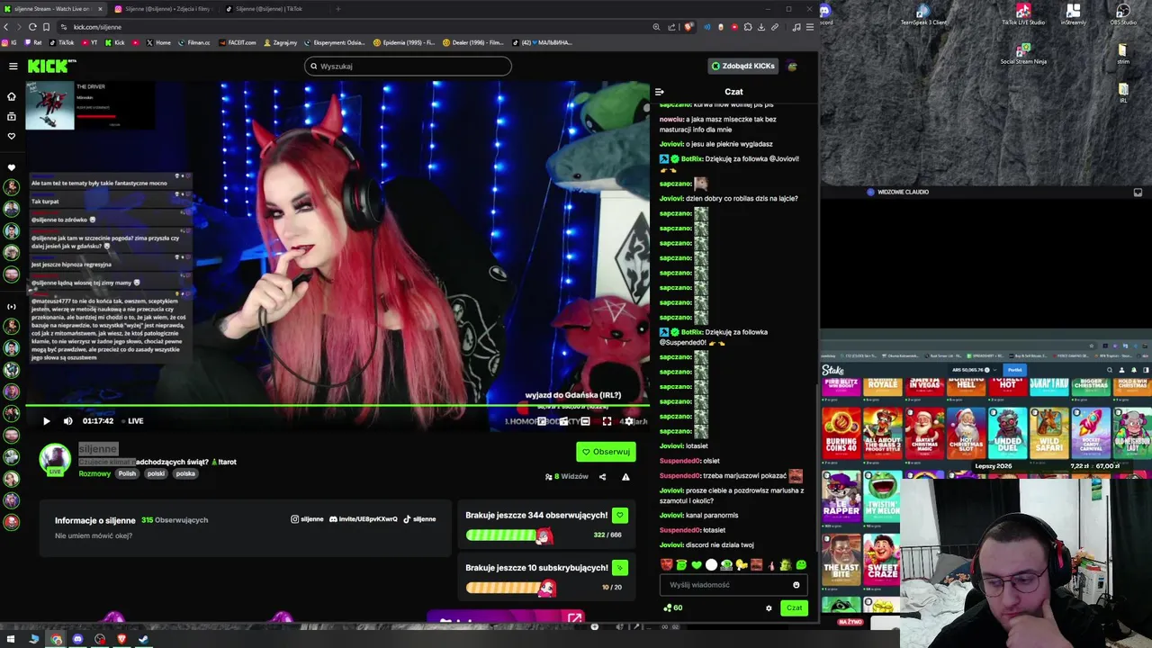Screen dimensions: 1152x648
Task: Open siljenne TikTok link
Action: tap(419, 519)
